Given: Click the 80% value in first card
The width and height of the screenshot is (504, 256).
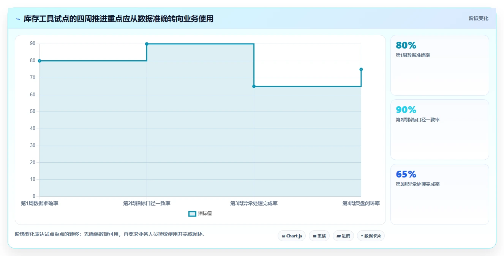Looking at the screenshot, I should pos(406,46).
